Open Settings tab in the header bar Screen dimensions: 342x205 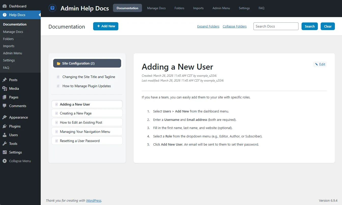(244, 8)
